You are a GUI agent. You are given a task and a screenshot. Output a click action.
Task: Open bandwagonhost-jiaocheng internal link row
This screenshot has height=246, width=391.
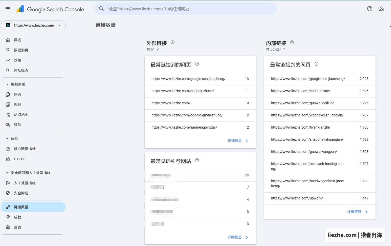coord(320,184)
